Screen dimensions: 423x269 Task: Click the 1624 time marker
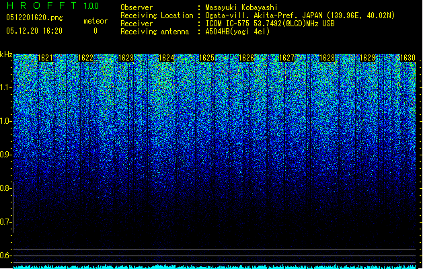167,58
